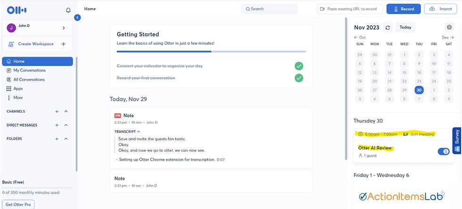Click the Record button
Image resolution: width=462 pixels, height=209 pixels.
coord(403,9)
